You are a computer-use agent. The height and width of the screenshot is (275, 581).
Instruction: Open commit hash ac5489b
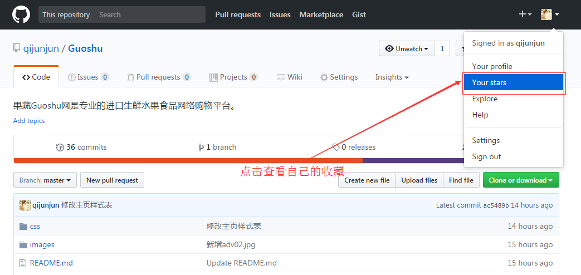click(496, 205)
